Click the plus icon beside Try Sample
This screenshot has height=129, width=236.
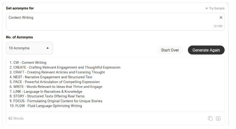[x=207, y=8]
